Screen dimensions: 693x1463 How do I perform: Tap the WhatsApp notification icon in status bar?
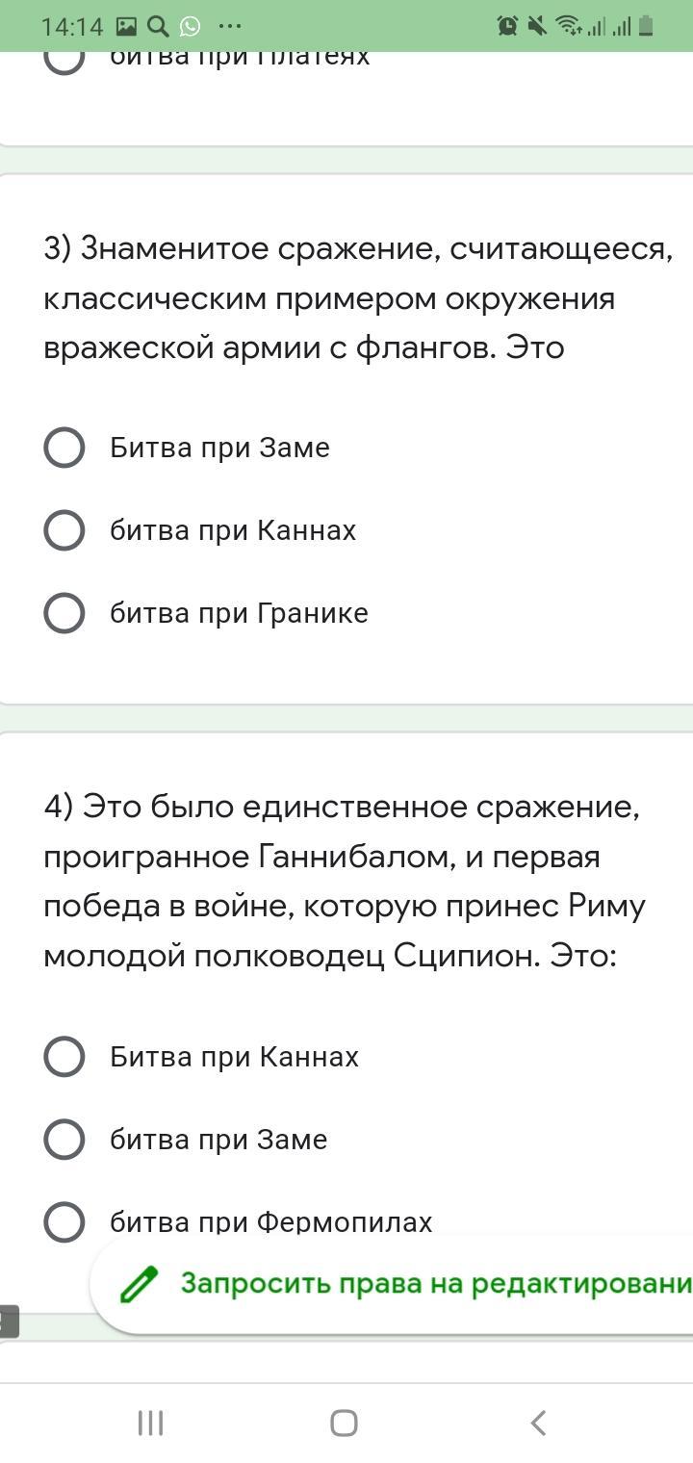click(190, 26)
